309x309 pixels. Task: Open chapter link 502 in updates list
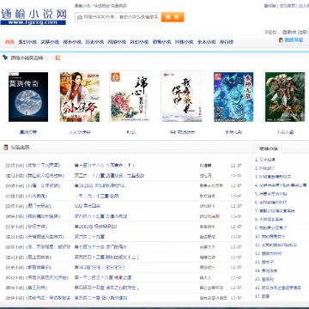pos(88,206)
